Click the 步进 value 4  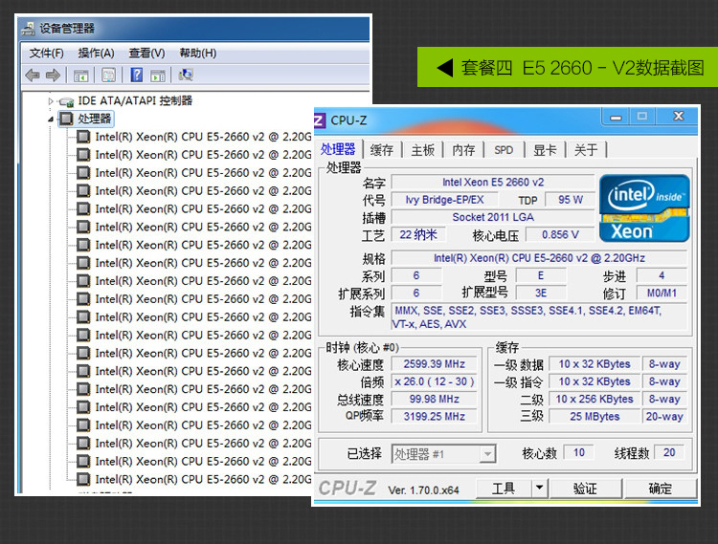click(662, 275)
